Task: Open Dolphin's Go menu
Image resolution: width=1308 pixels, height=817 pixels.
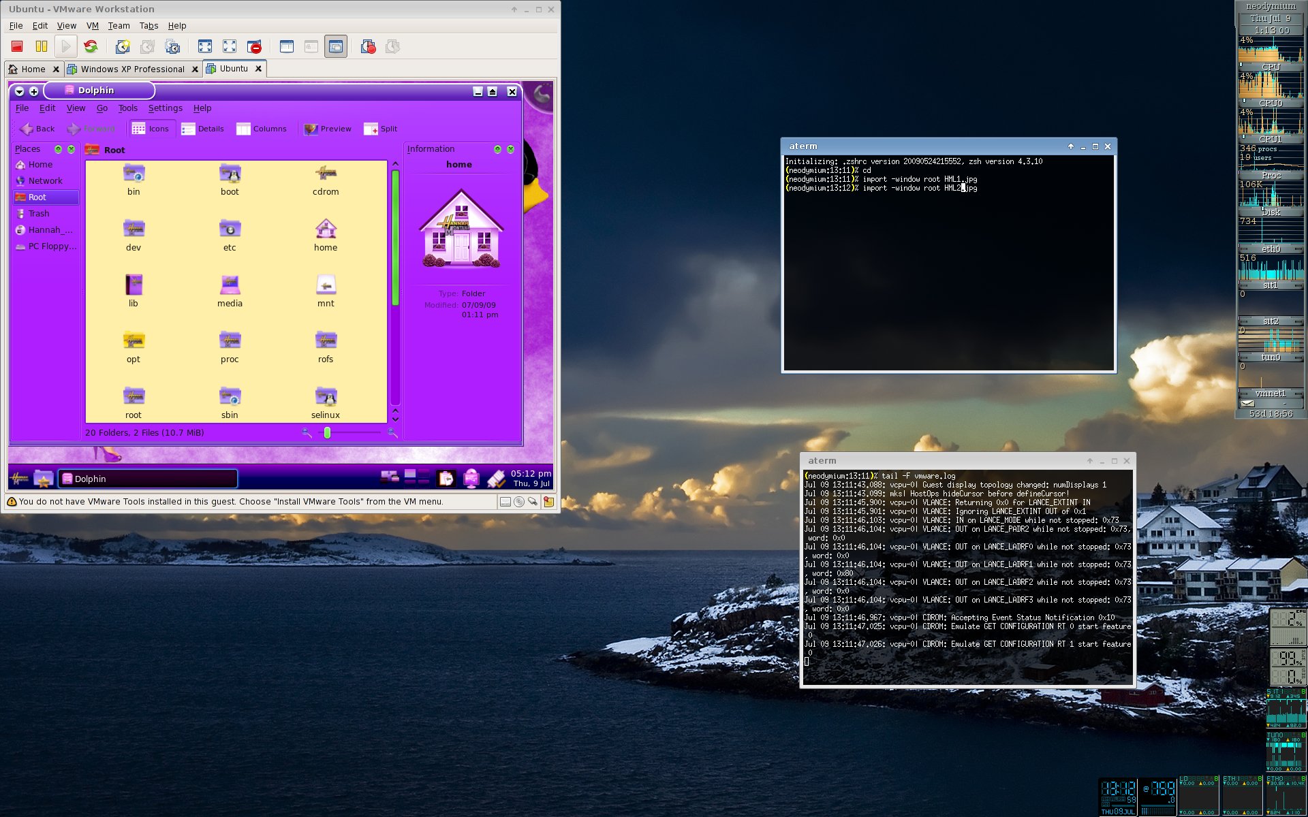Action: tap(102, 108)
